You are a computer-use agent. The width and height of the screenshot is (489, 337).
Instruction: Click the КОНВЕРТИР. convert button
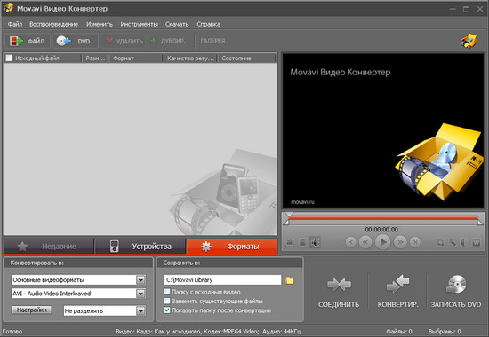pyautogui.click(x=397, y=292)
